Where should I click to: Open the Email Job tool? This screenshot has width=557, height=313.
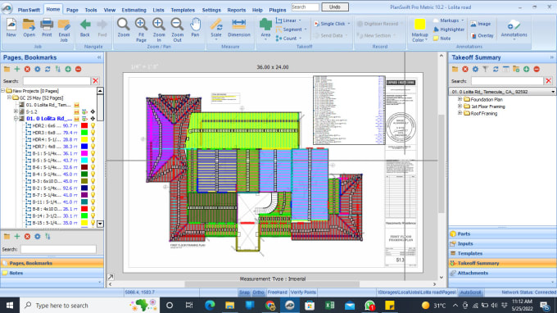[64, 29]
